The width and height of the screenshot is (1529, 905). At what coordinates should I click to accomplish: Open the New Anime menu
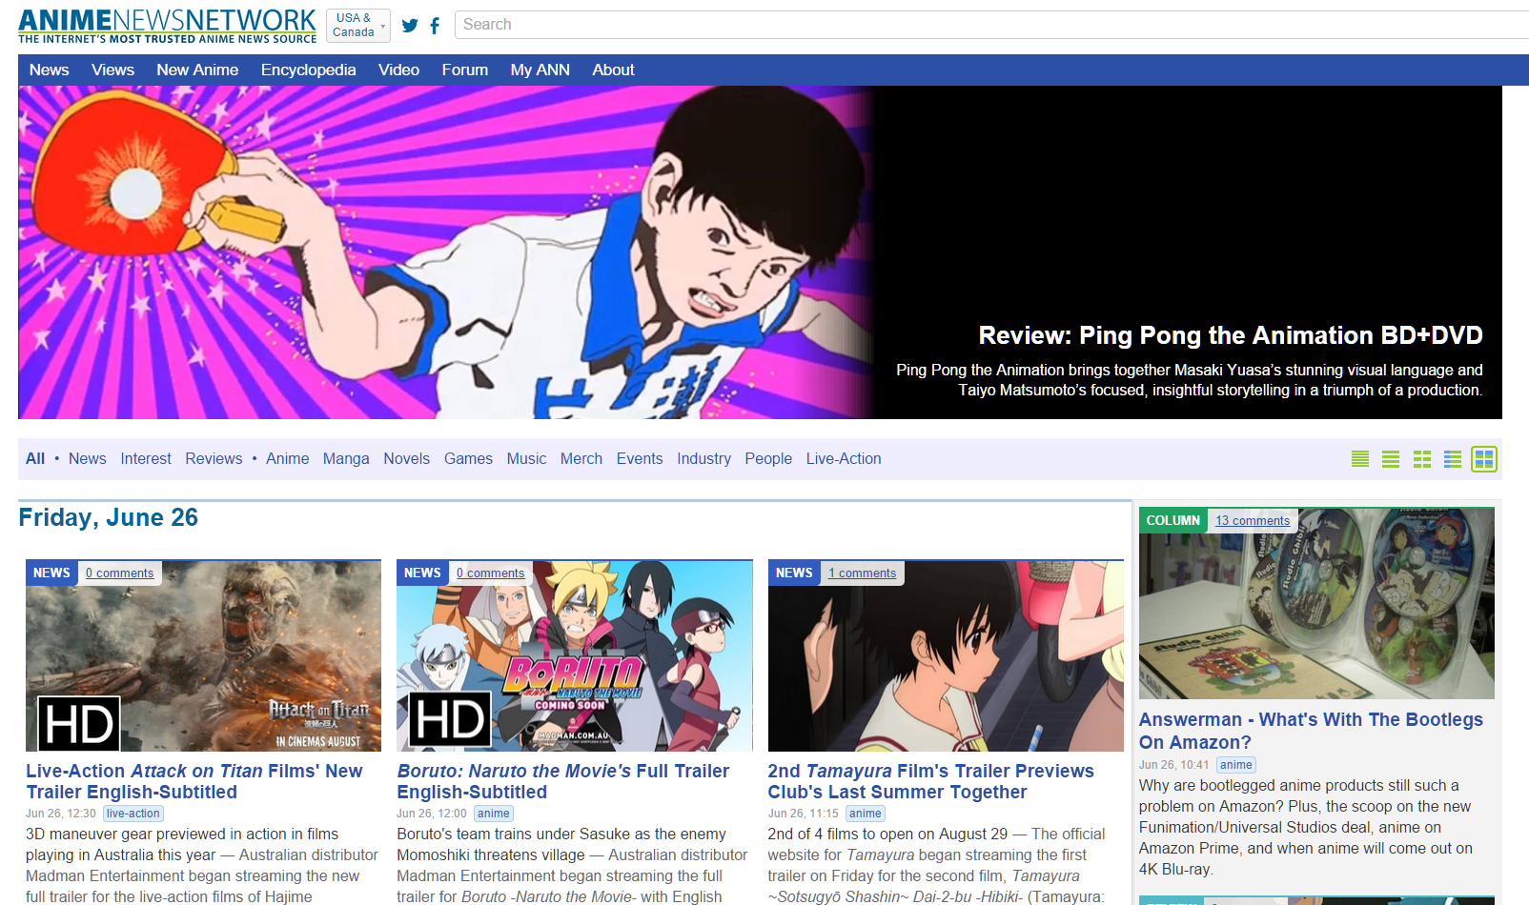[197, 70]
